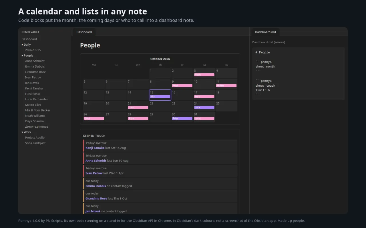
Task: Click the Lucia event on October 31
Action: click(204, 118)
